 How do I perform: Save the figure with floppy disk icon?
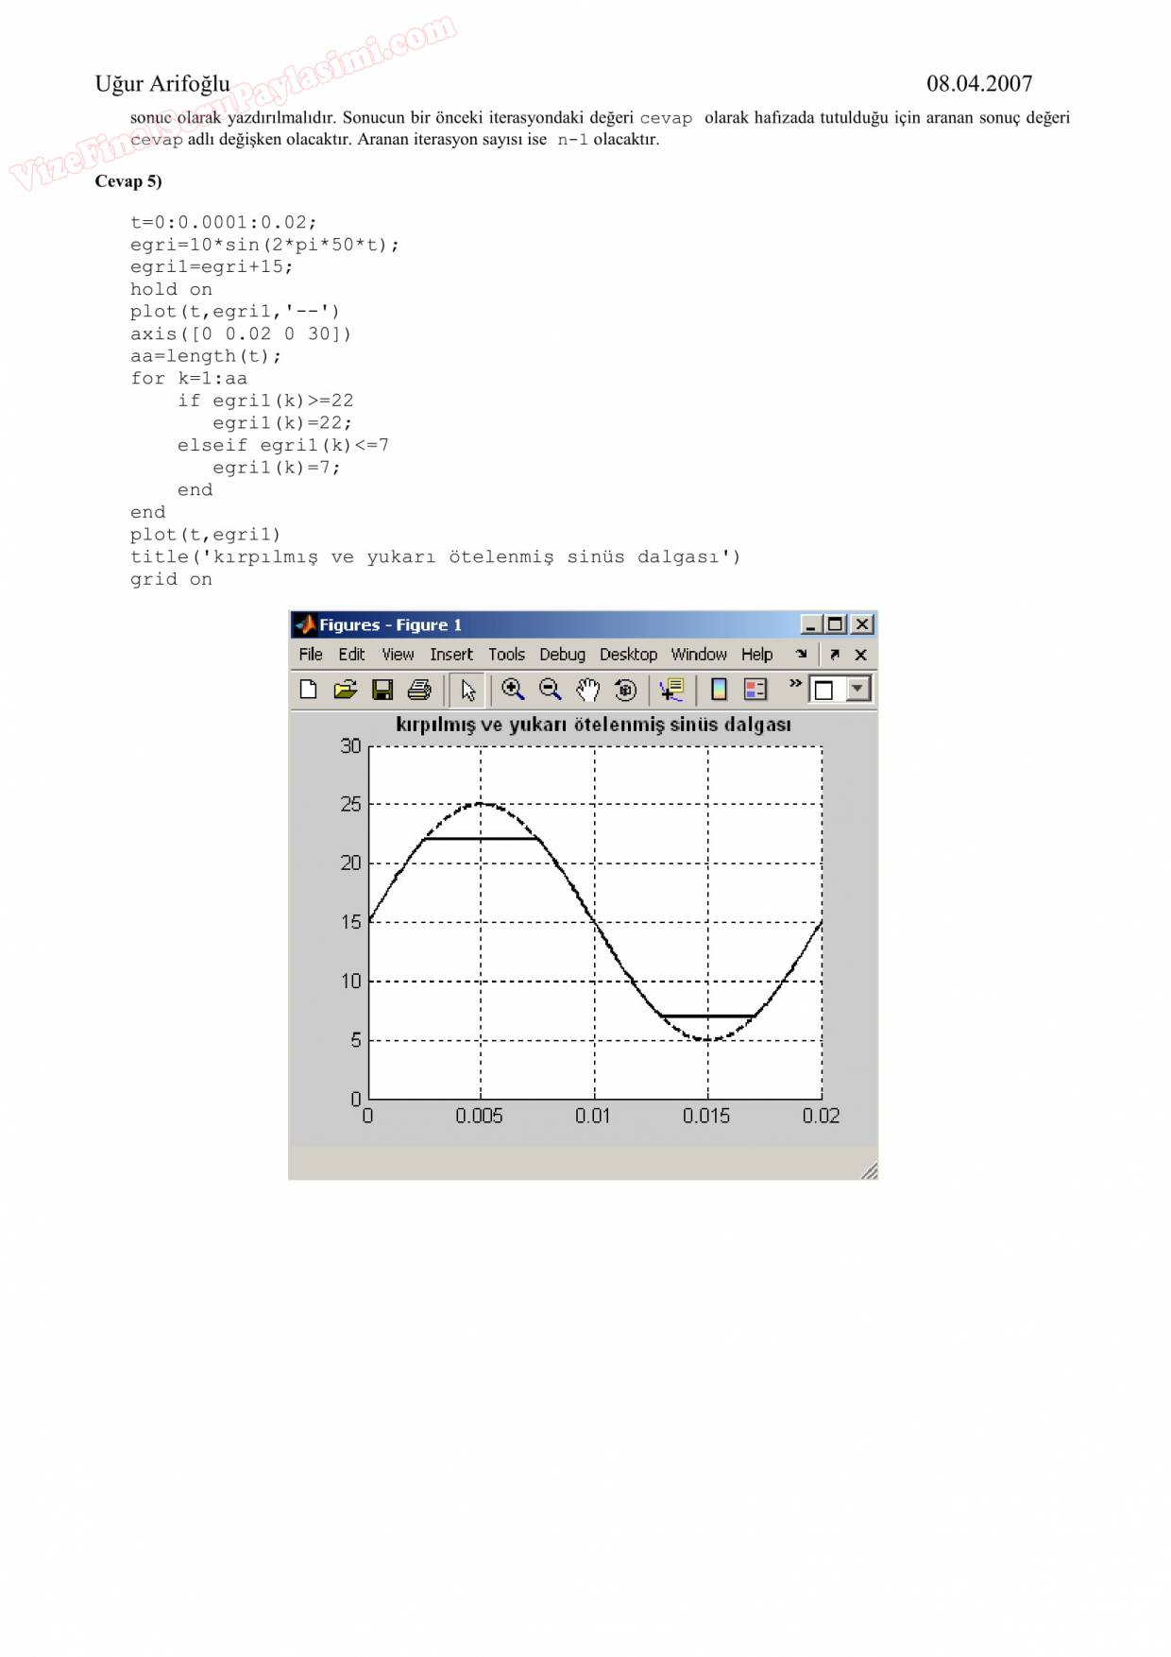tap(382, 690)
